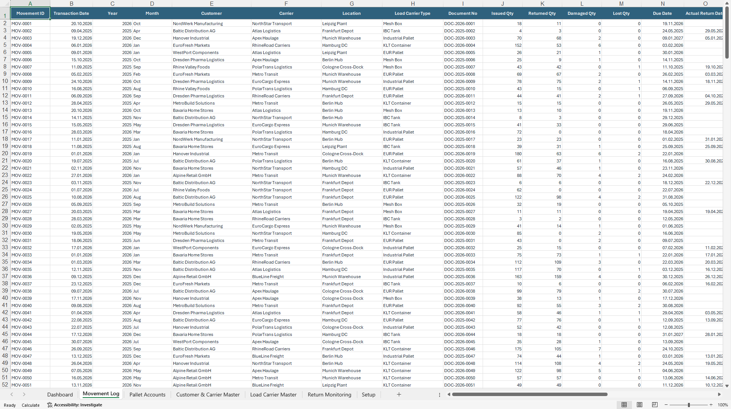The height and width of the screenshot is (409, 731).
Task: Click the Calculate status bar button
Action: click(30, 405)
